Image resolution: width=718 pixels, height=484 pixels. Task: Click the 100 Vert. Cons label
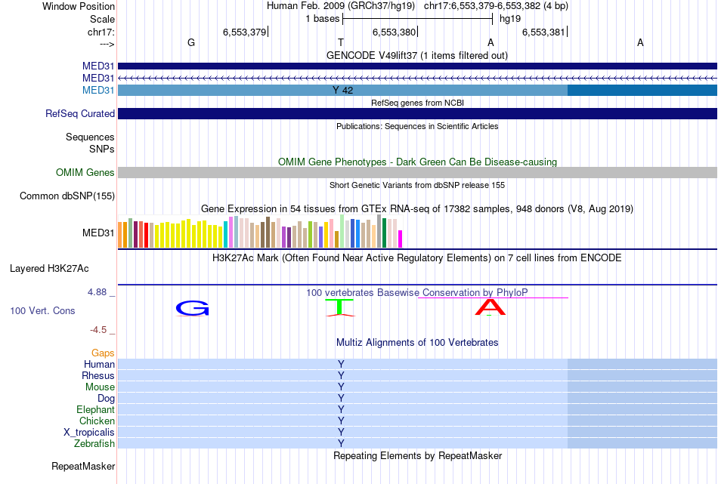[42, 310]
